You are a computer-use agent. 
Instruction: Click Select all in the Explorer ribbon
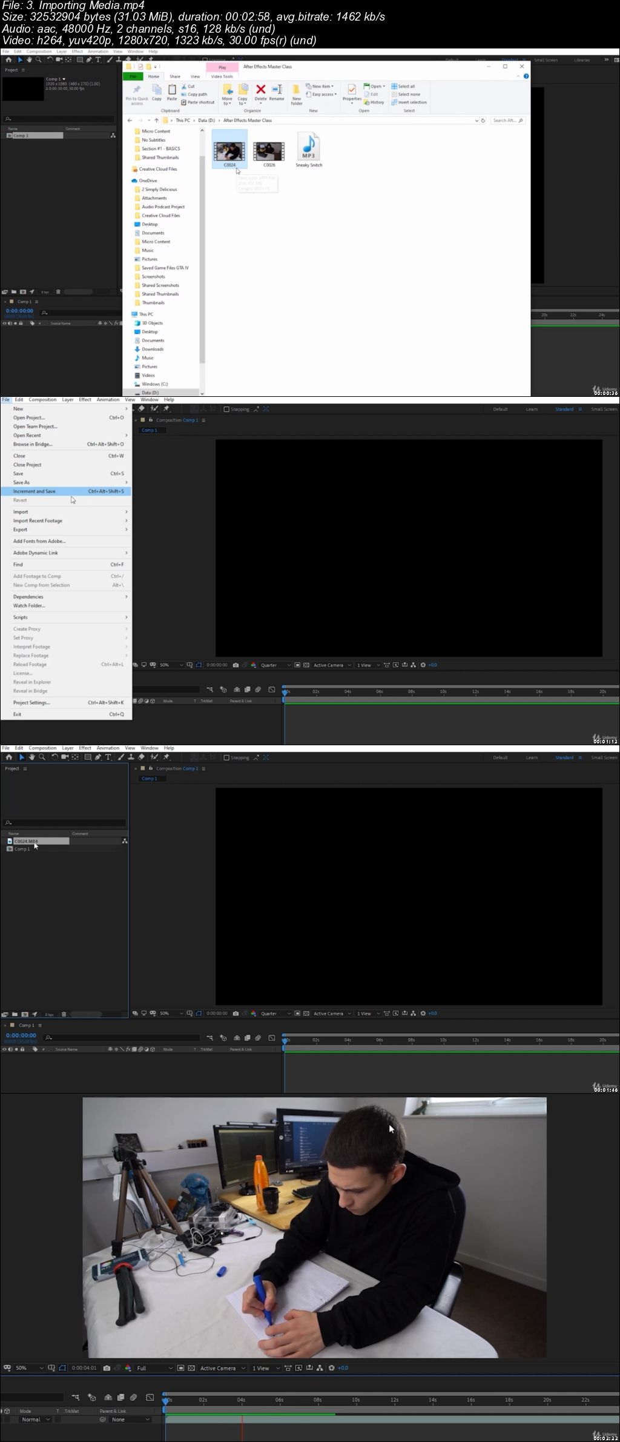(x=403, y=86)
